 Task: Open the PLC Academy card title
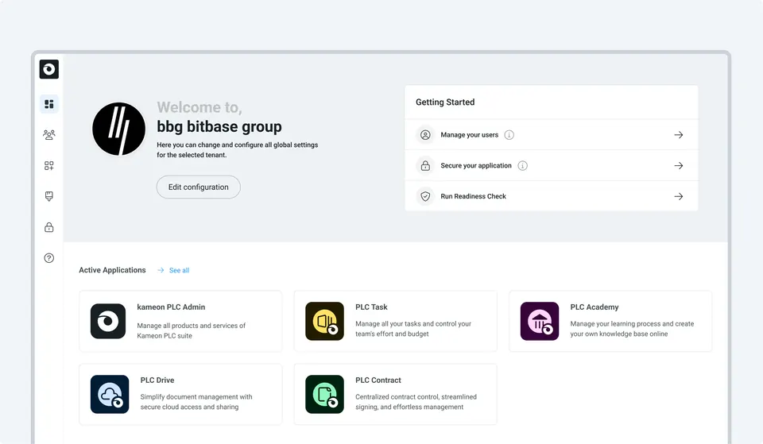[595, 307]
